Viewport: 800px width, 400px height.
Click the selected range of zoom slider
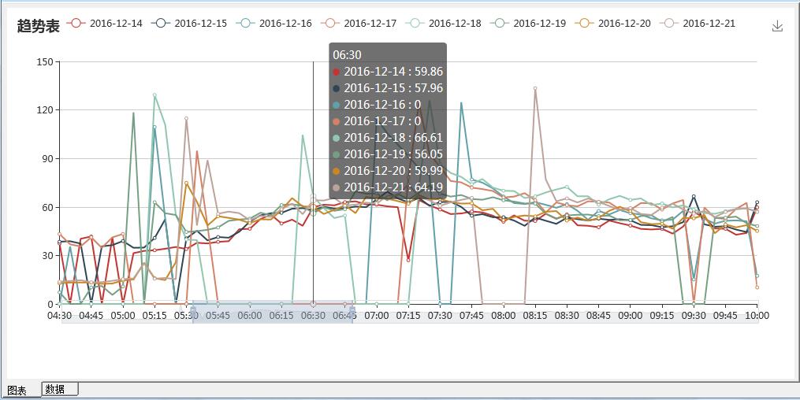pos(273,311)
